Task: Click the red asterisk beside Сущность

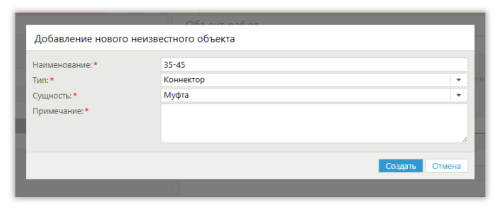Action: 75,95
